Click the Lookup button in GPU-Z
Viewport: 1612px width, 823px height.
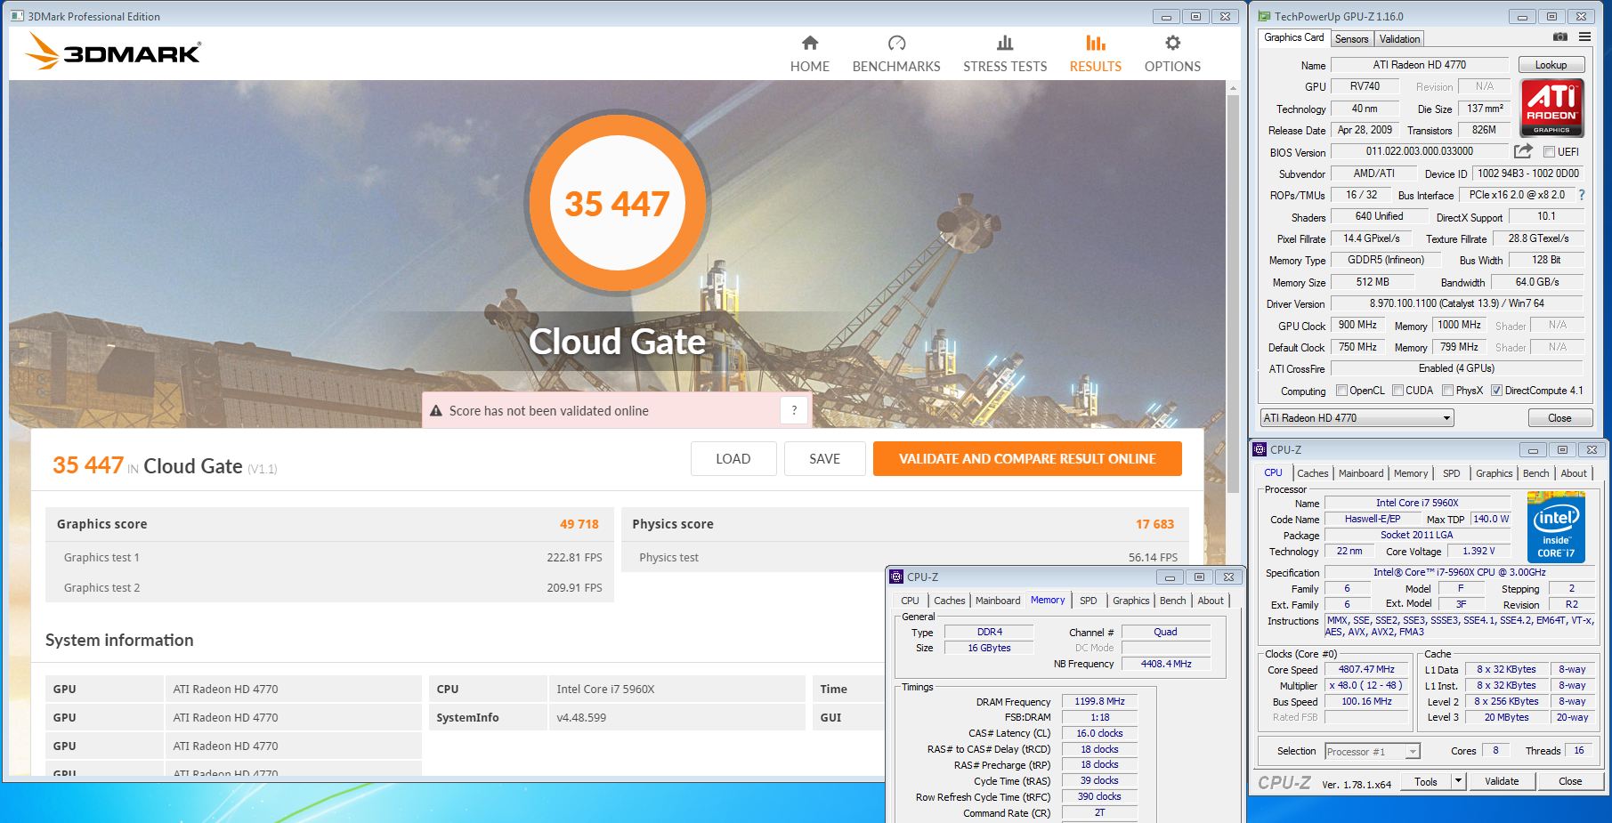tap(1550, 65)
